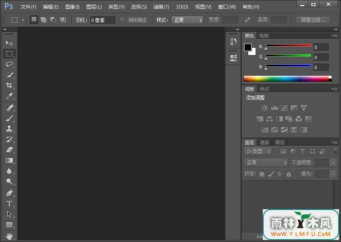Add a Levels adjustment
341x242 pixels.
275,108
